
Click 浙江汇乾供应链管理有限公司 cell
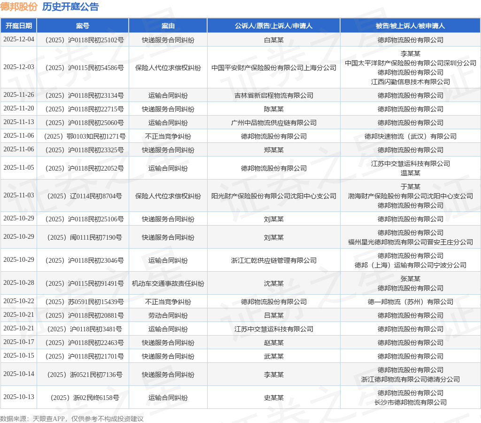[x=274, y=260]
